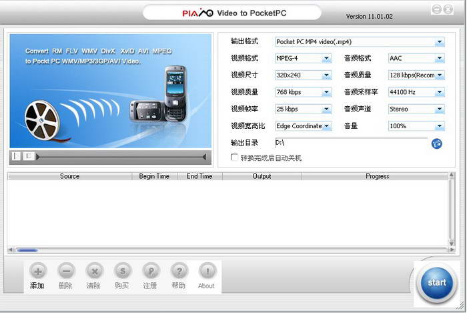
Task: Click the 输出目录 D:\ path field
Action: coord(351,143)
